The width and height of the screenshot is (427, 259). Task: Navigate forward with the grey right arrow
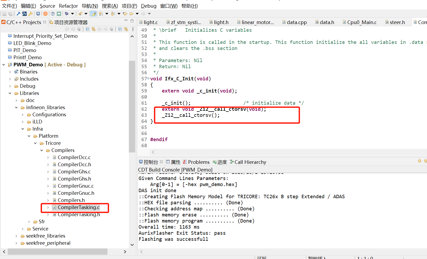point(143,14)
